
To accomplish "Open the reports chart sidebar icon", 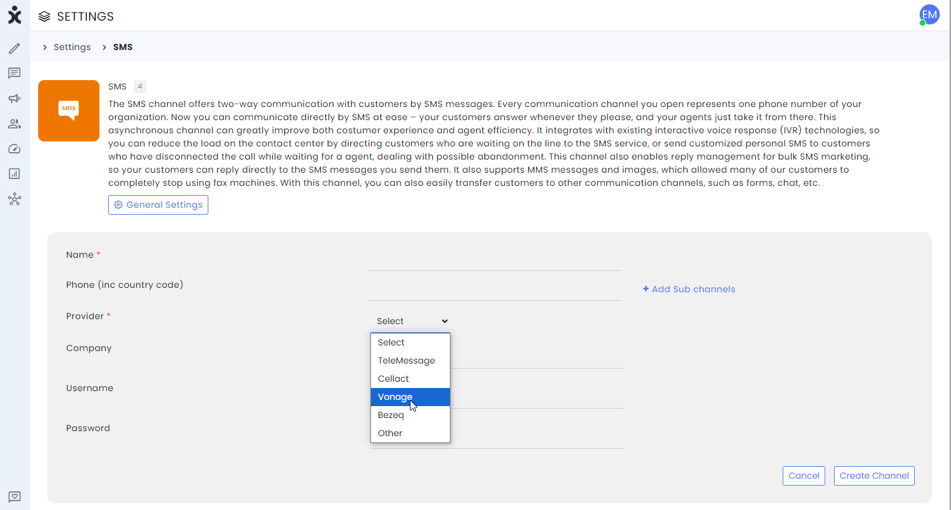I will click(x=14, y=174).
